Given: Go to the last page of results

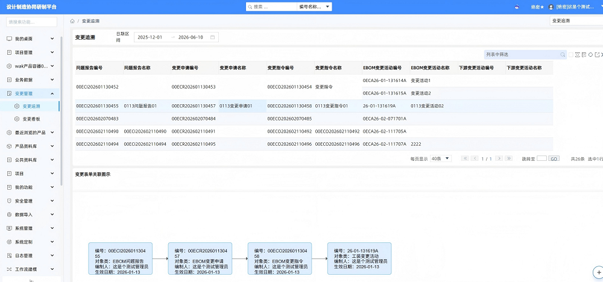Looking at the screenshot, I should [x=509, y=158].
